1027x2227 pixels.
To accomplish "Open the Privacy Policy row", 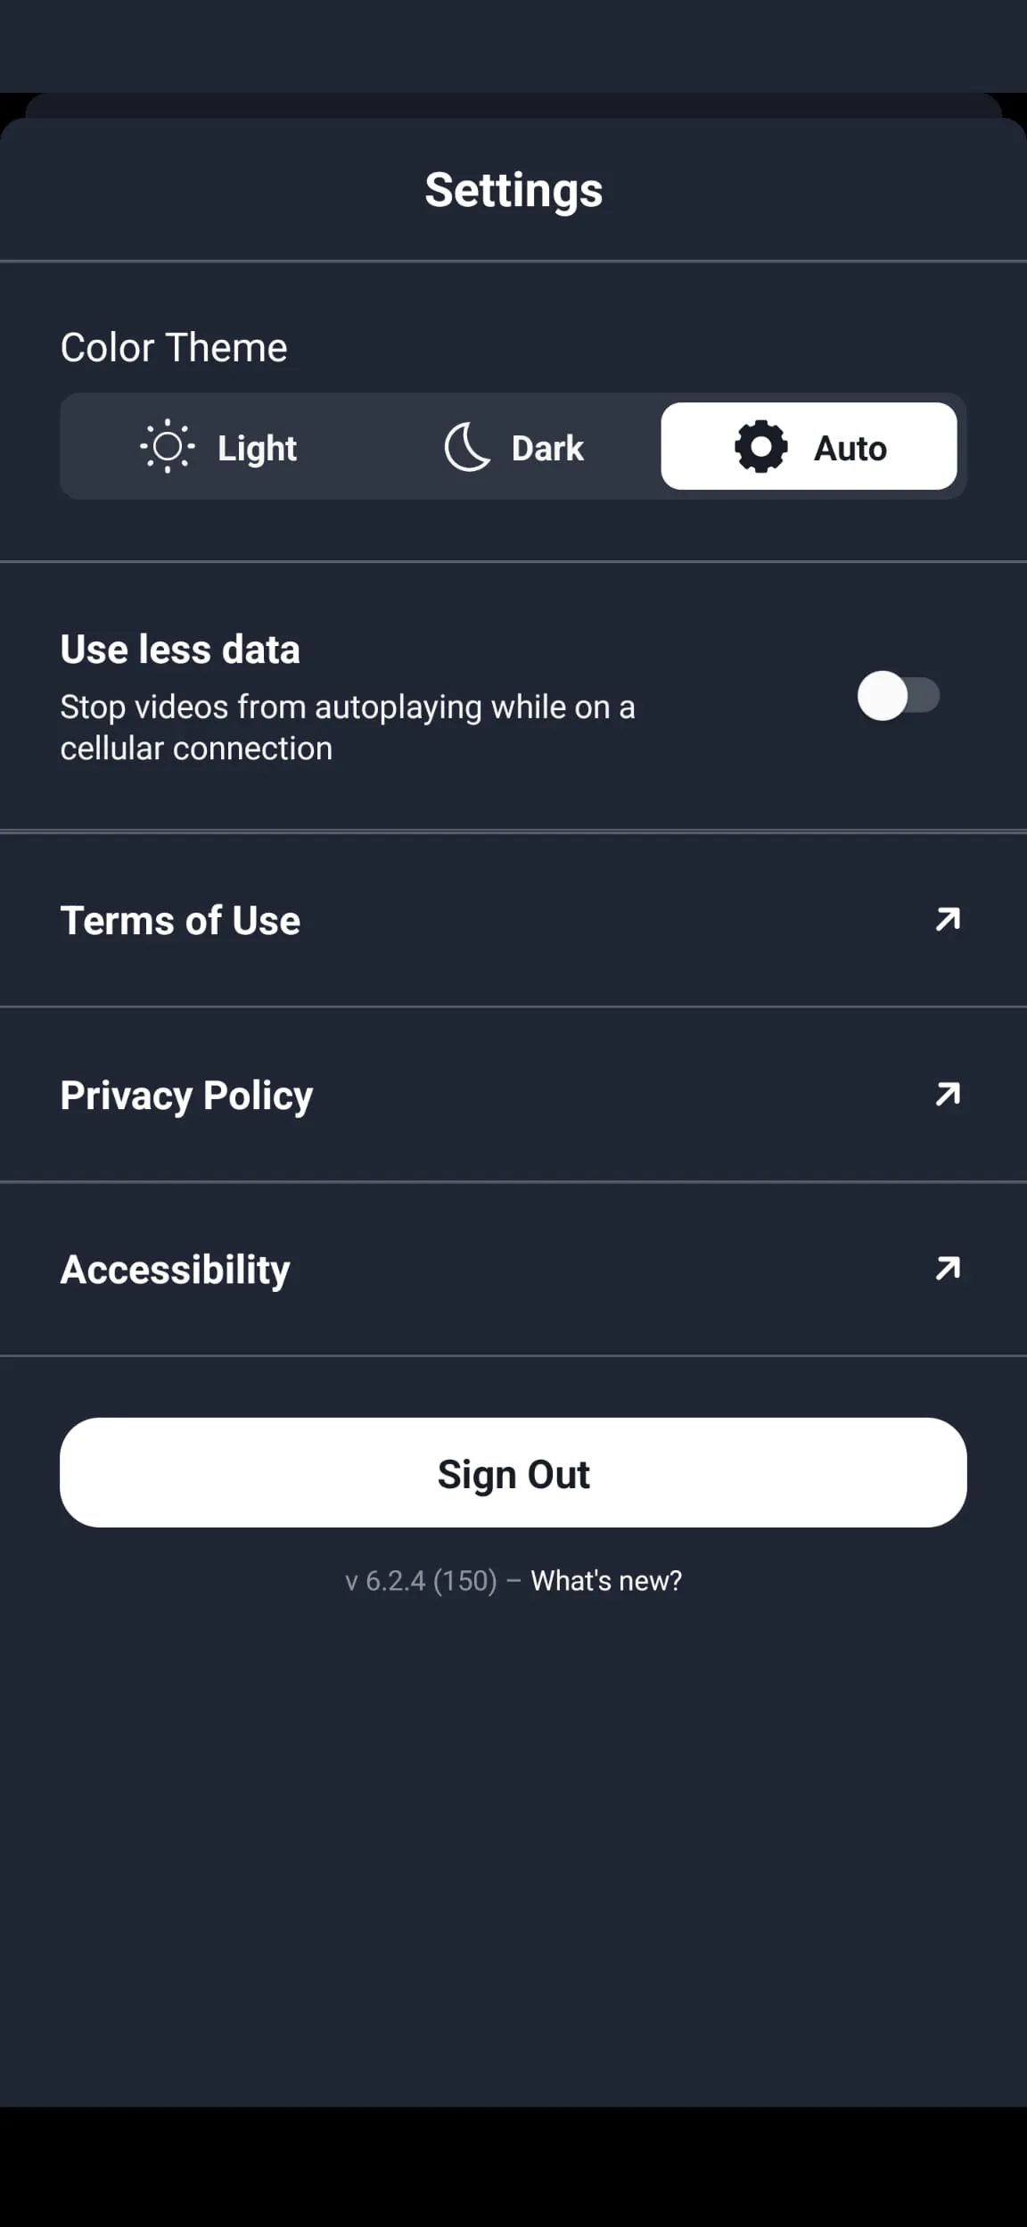I will 186,1096.
